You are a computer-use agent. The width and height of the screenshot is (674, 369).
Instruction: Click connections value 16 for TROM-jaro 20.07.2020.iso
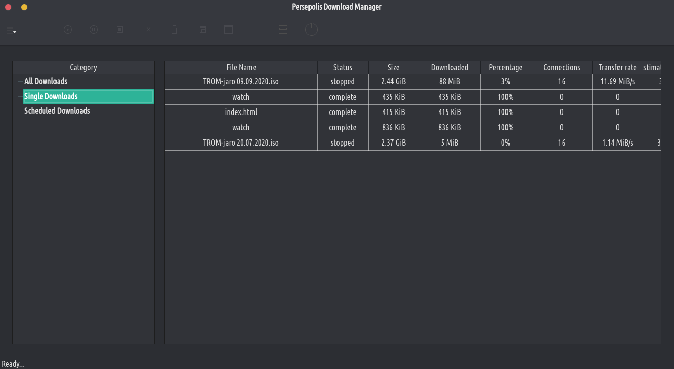[561, 143]
